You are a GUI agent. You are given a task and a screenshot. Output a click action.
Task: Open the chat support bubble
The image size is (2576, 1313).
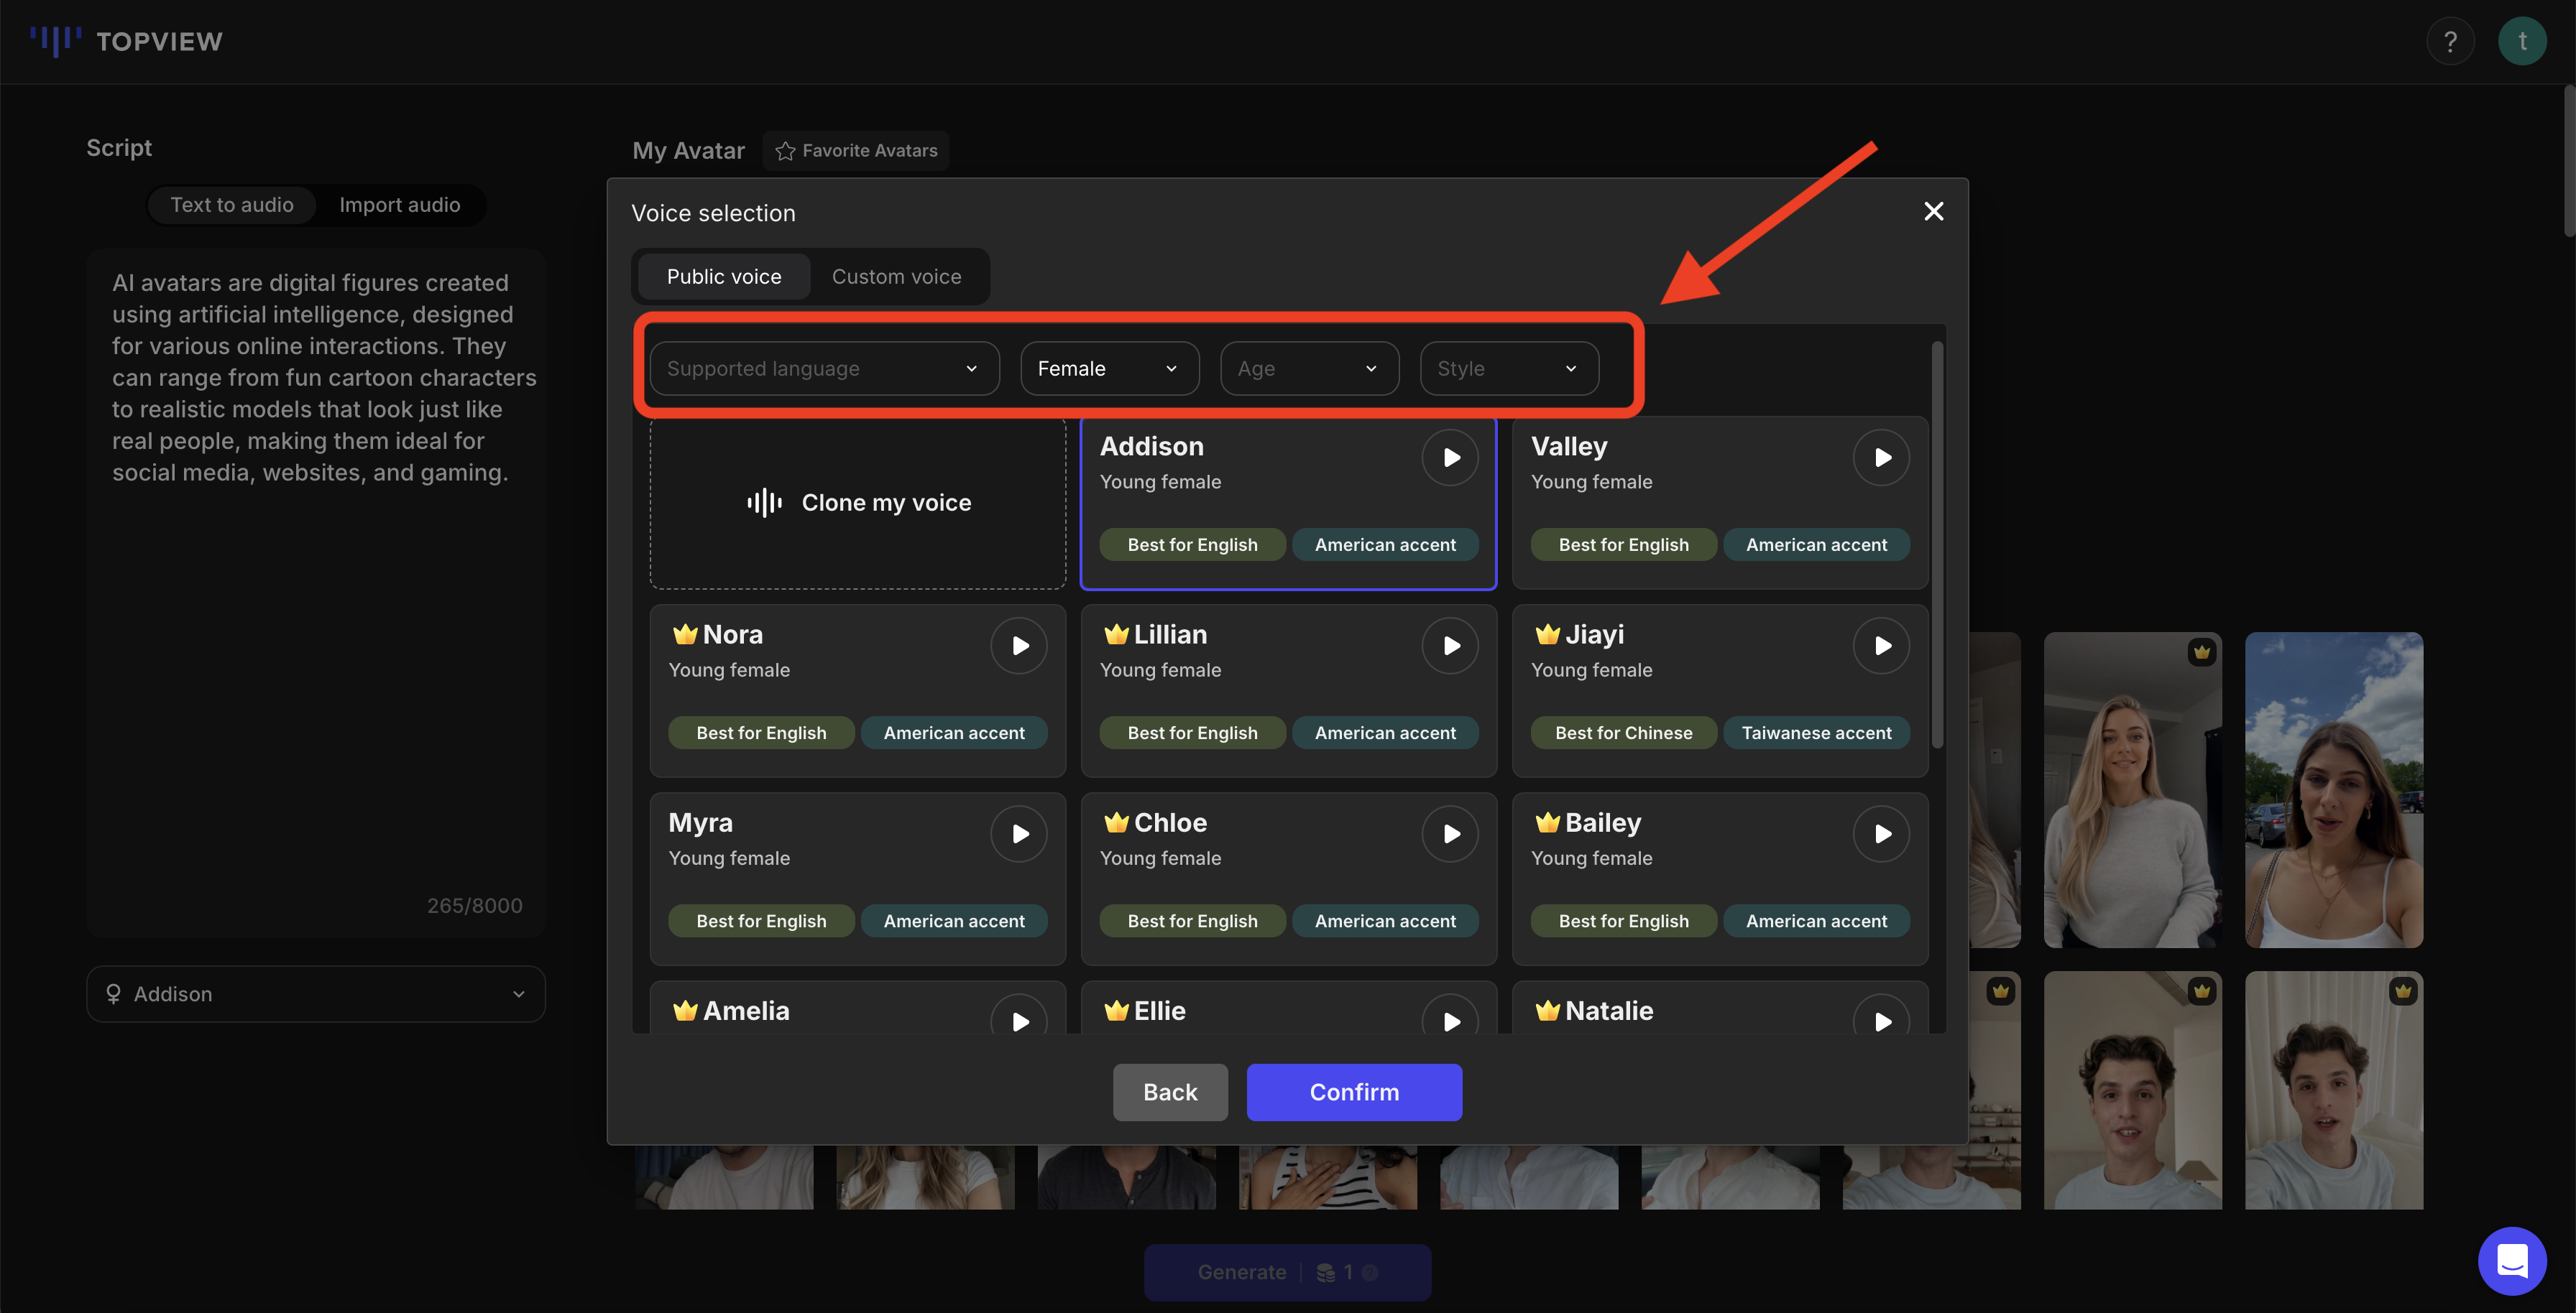tap(2512, 1260)
